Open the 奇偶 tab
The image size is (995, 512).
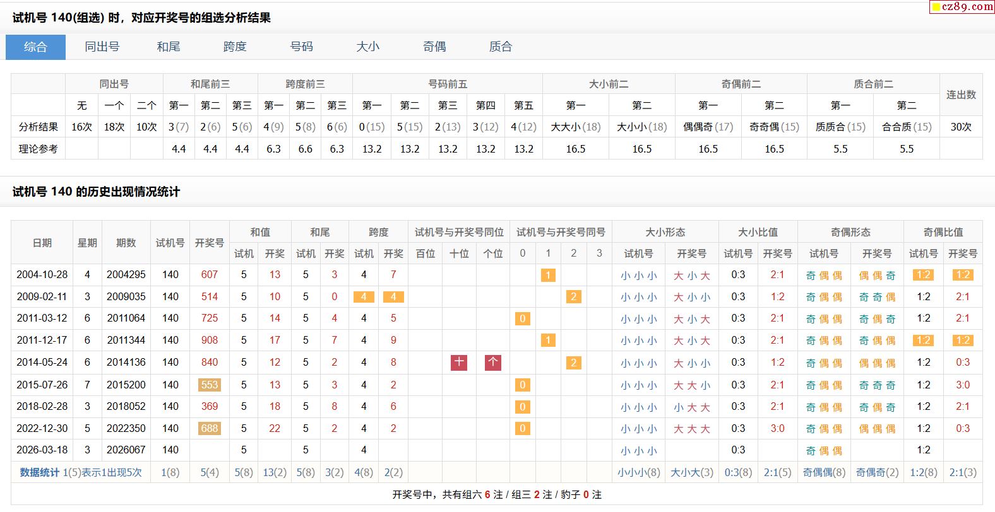[434, 47]
